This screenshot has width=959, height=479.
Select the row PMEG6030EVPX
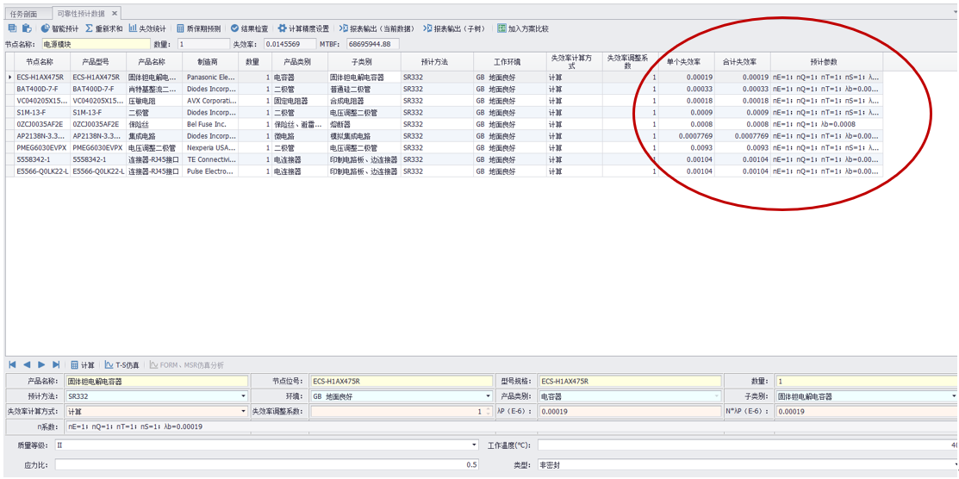click(444, 148)
